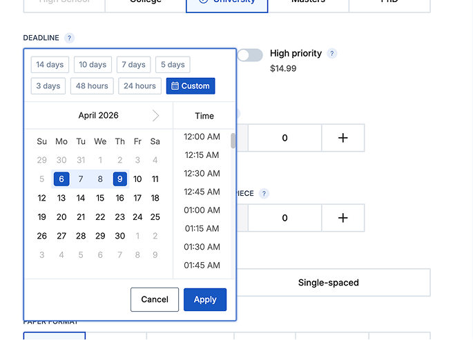Select April 15 on the calendar
Viewport: 473px width, 340px height.
(x=100, y=198)
